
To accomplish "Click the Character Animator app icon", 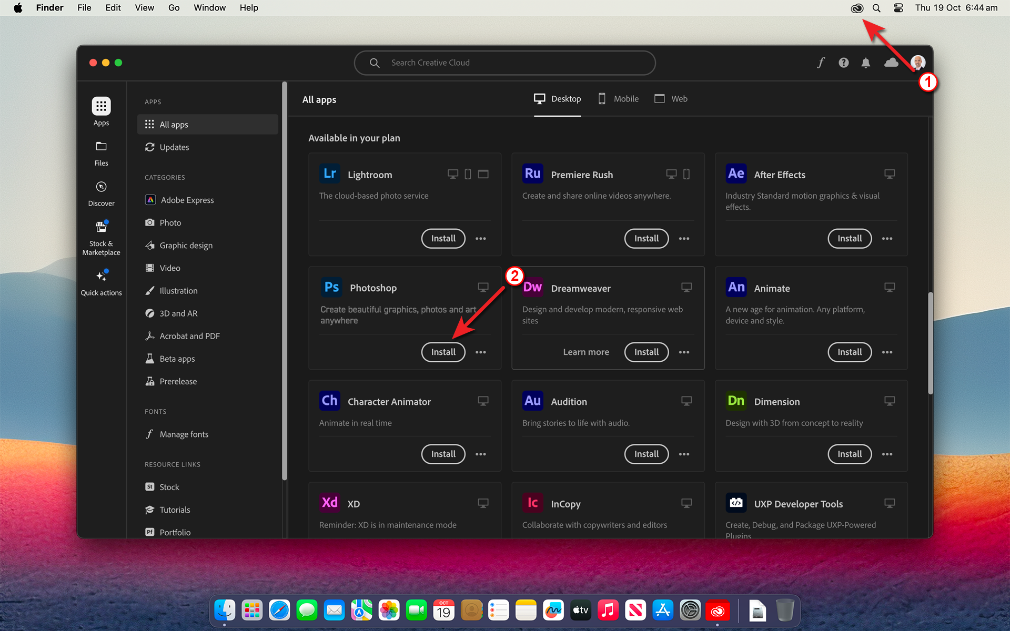I will click(x=330, y=401).
